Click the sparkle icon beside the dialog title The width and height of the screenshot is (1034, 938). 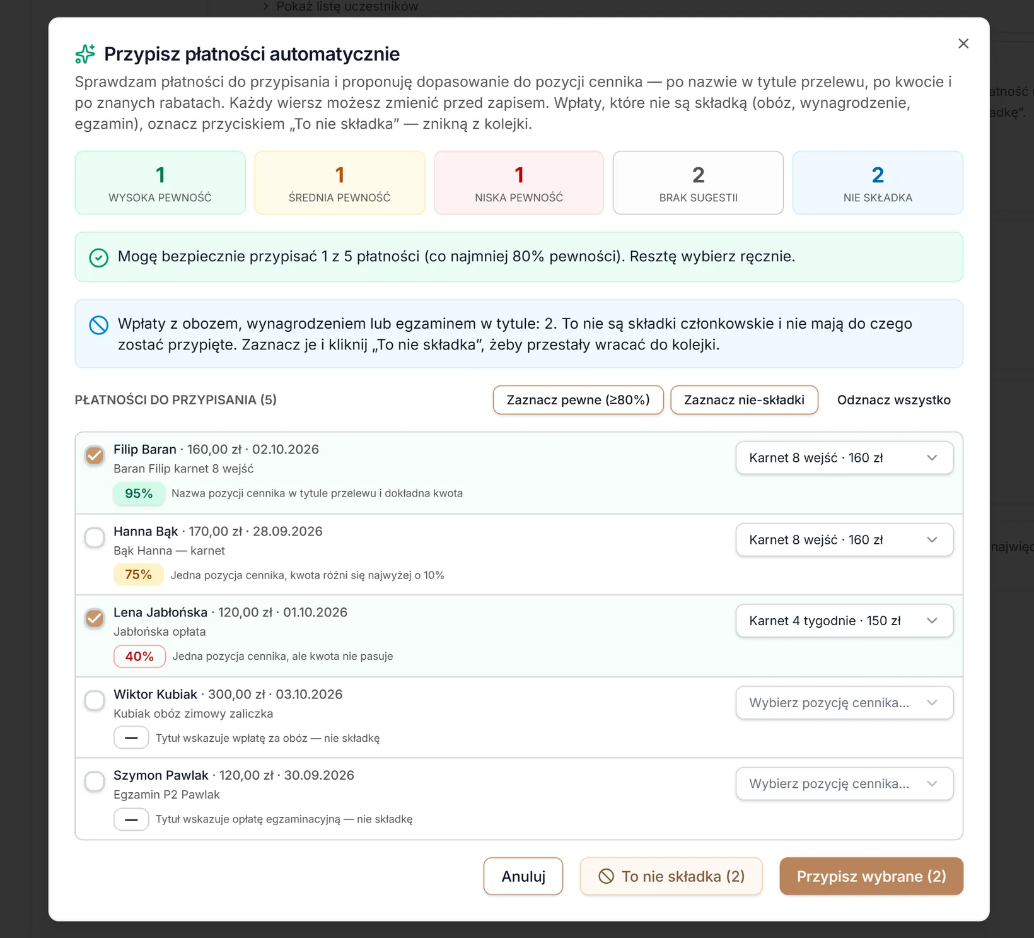point(85,54)
